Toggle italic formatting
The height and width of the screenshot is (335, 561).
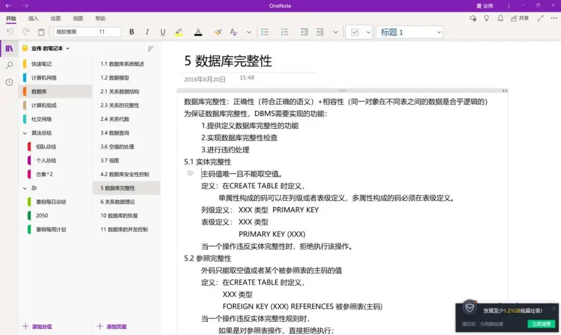click(148, 32)
